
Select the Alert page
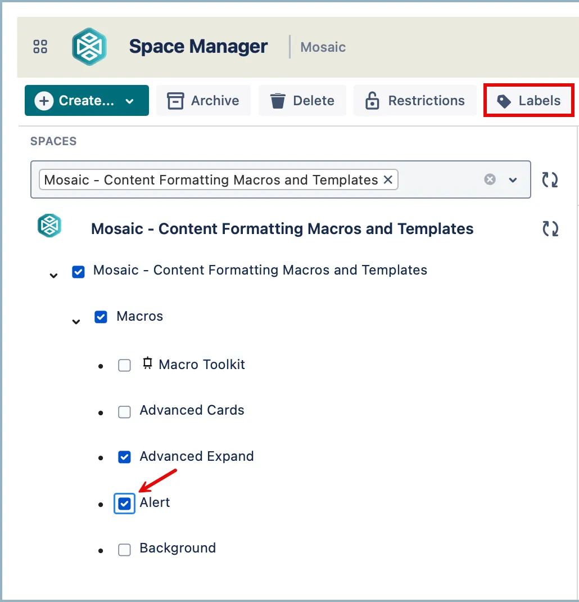pos(155,502)
